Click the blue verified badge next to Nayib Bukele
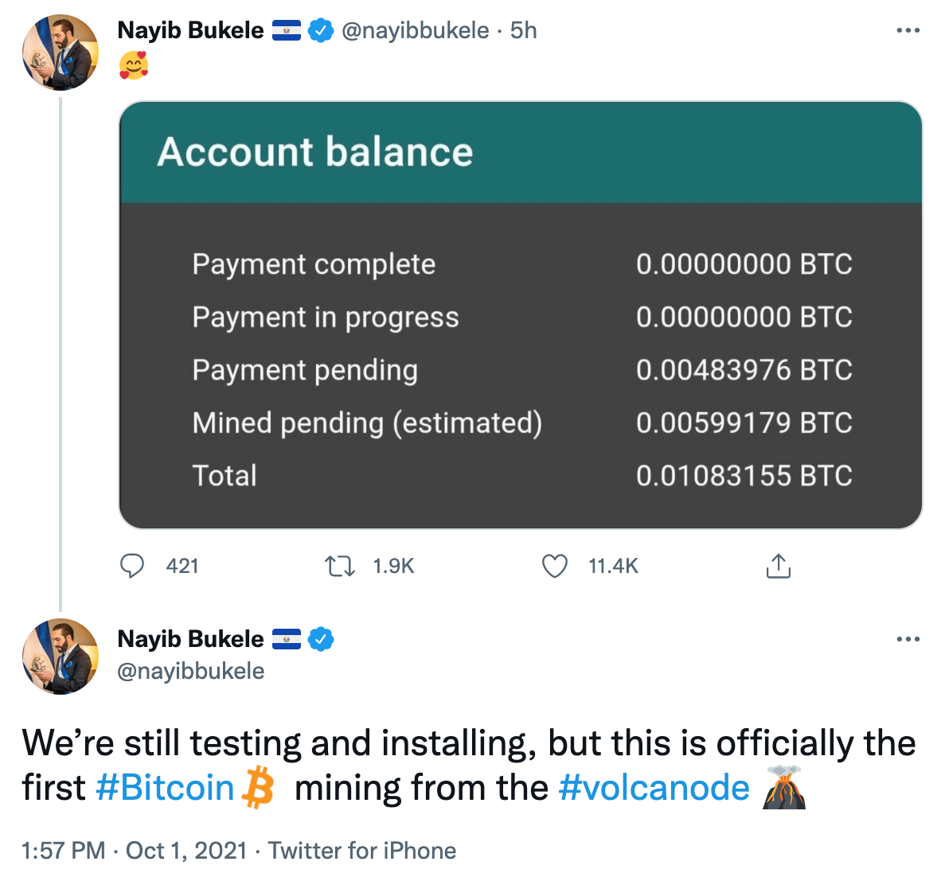 click(x=321, y=29)
